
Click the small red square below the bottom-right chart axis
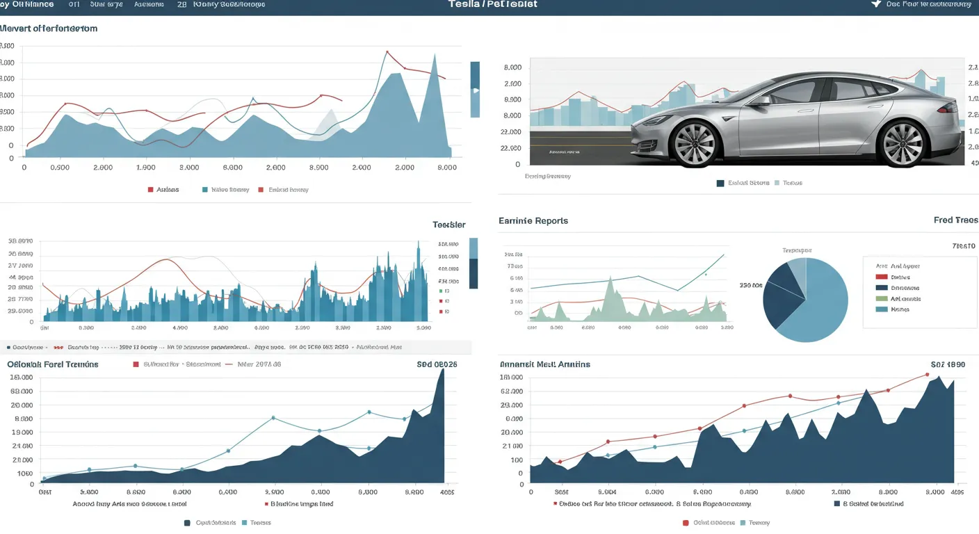click(x=555, y=503)
